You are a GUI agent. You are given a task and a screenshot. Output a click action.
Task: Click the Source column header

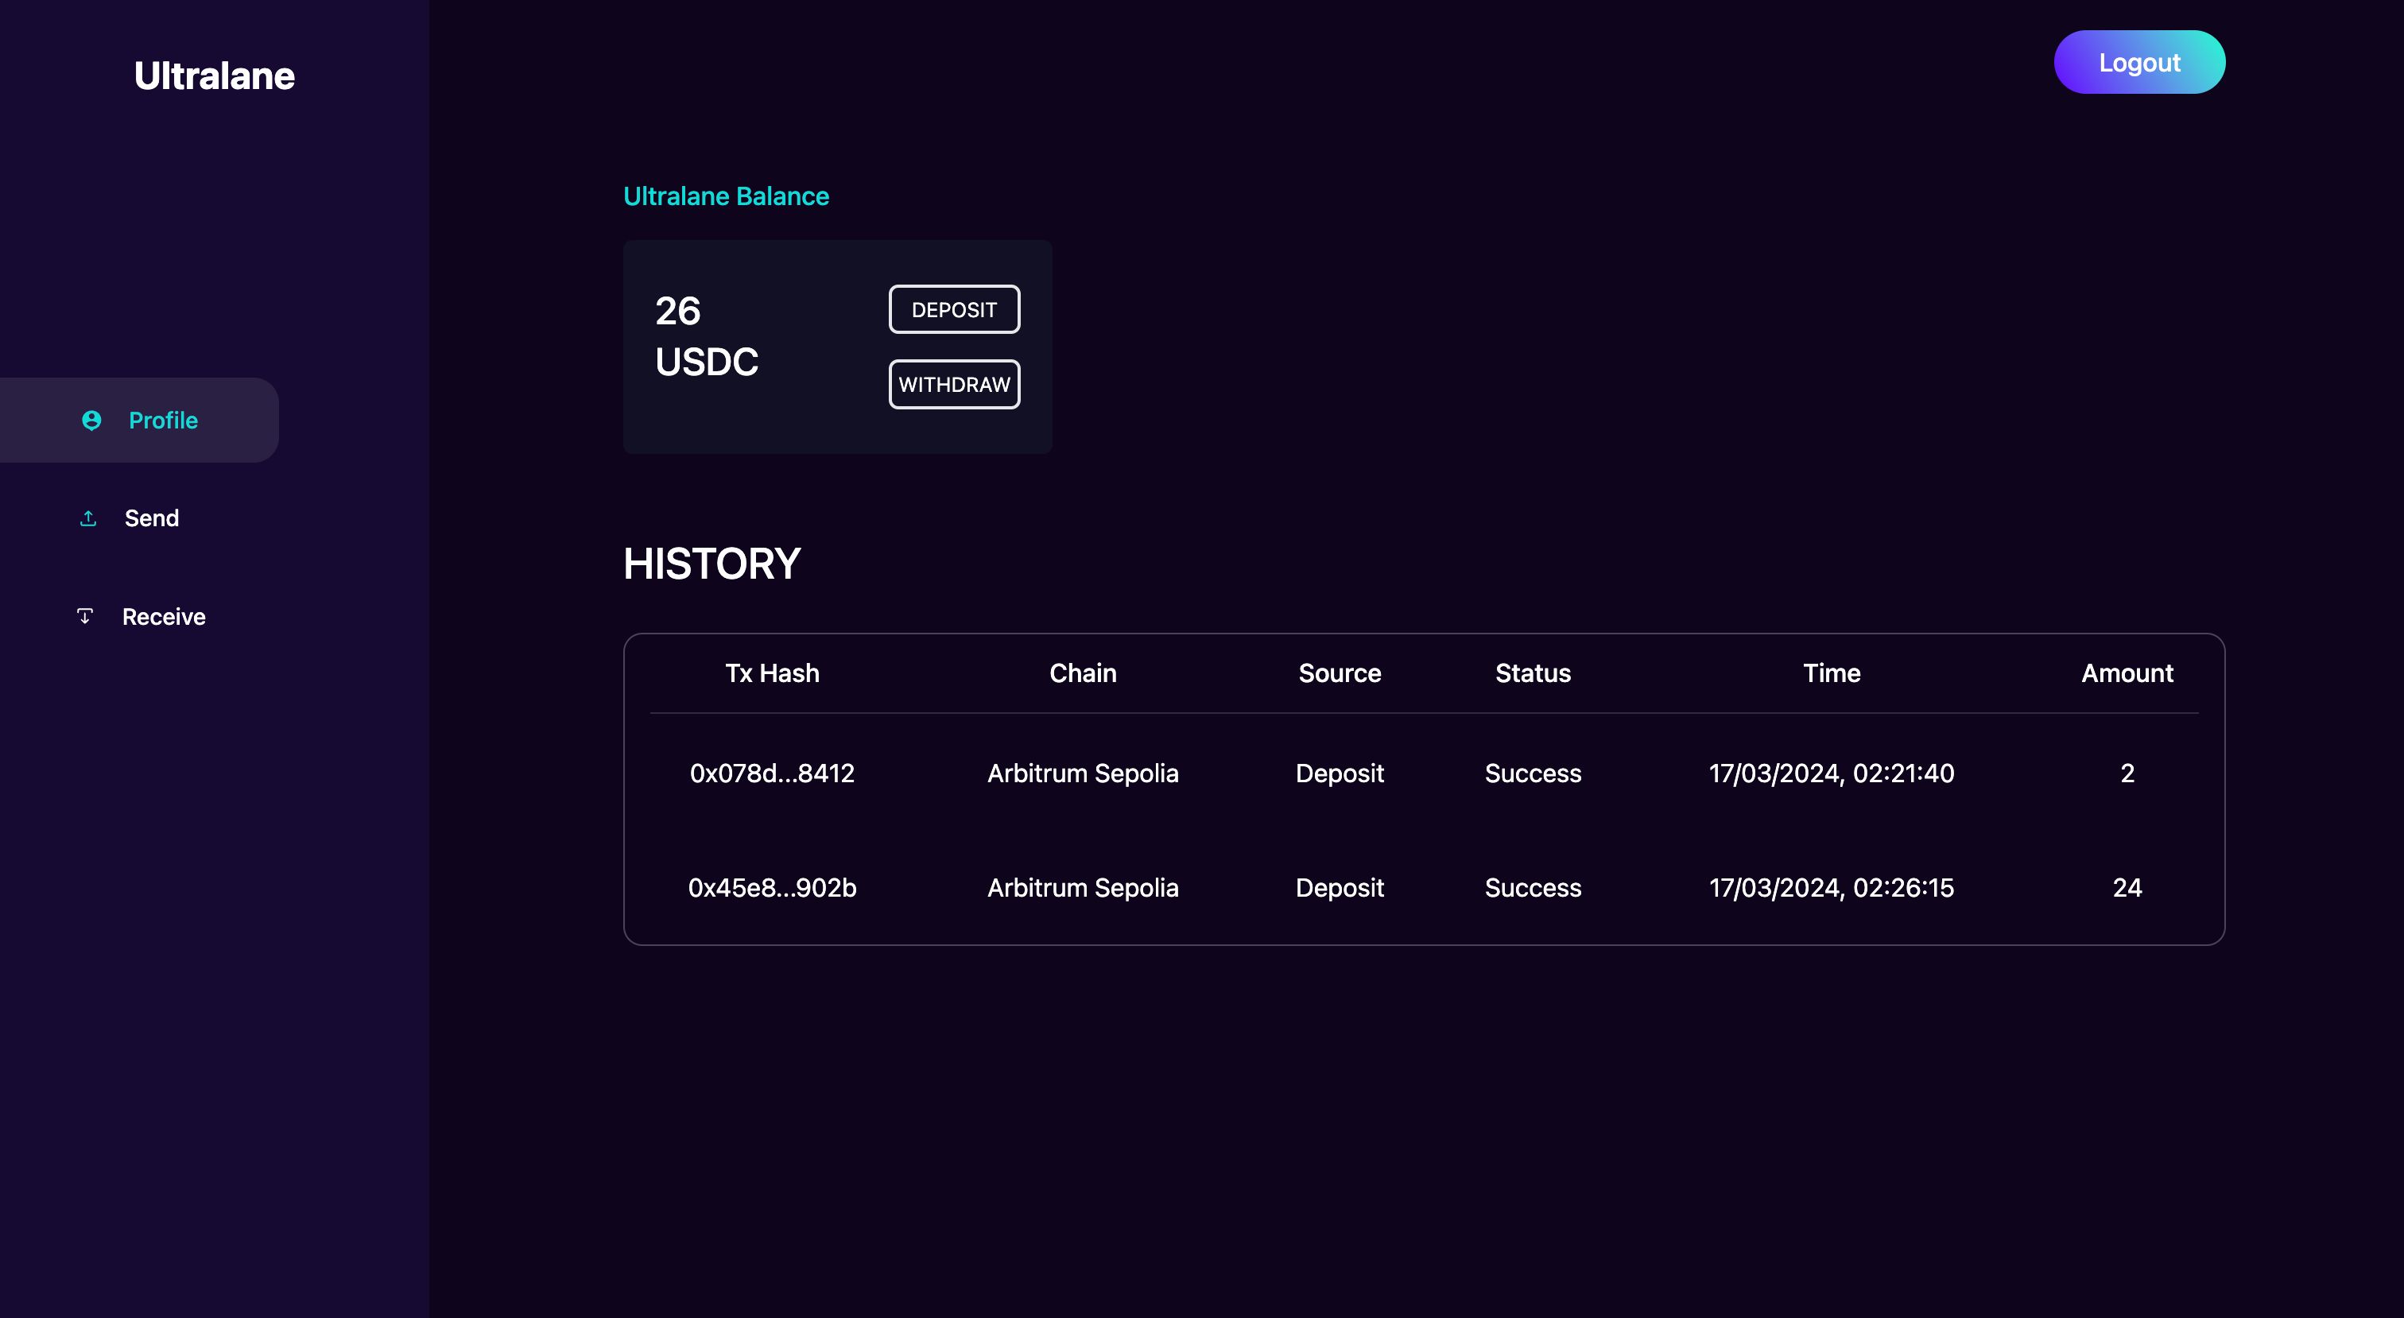click(1340, 673)
